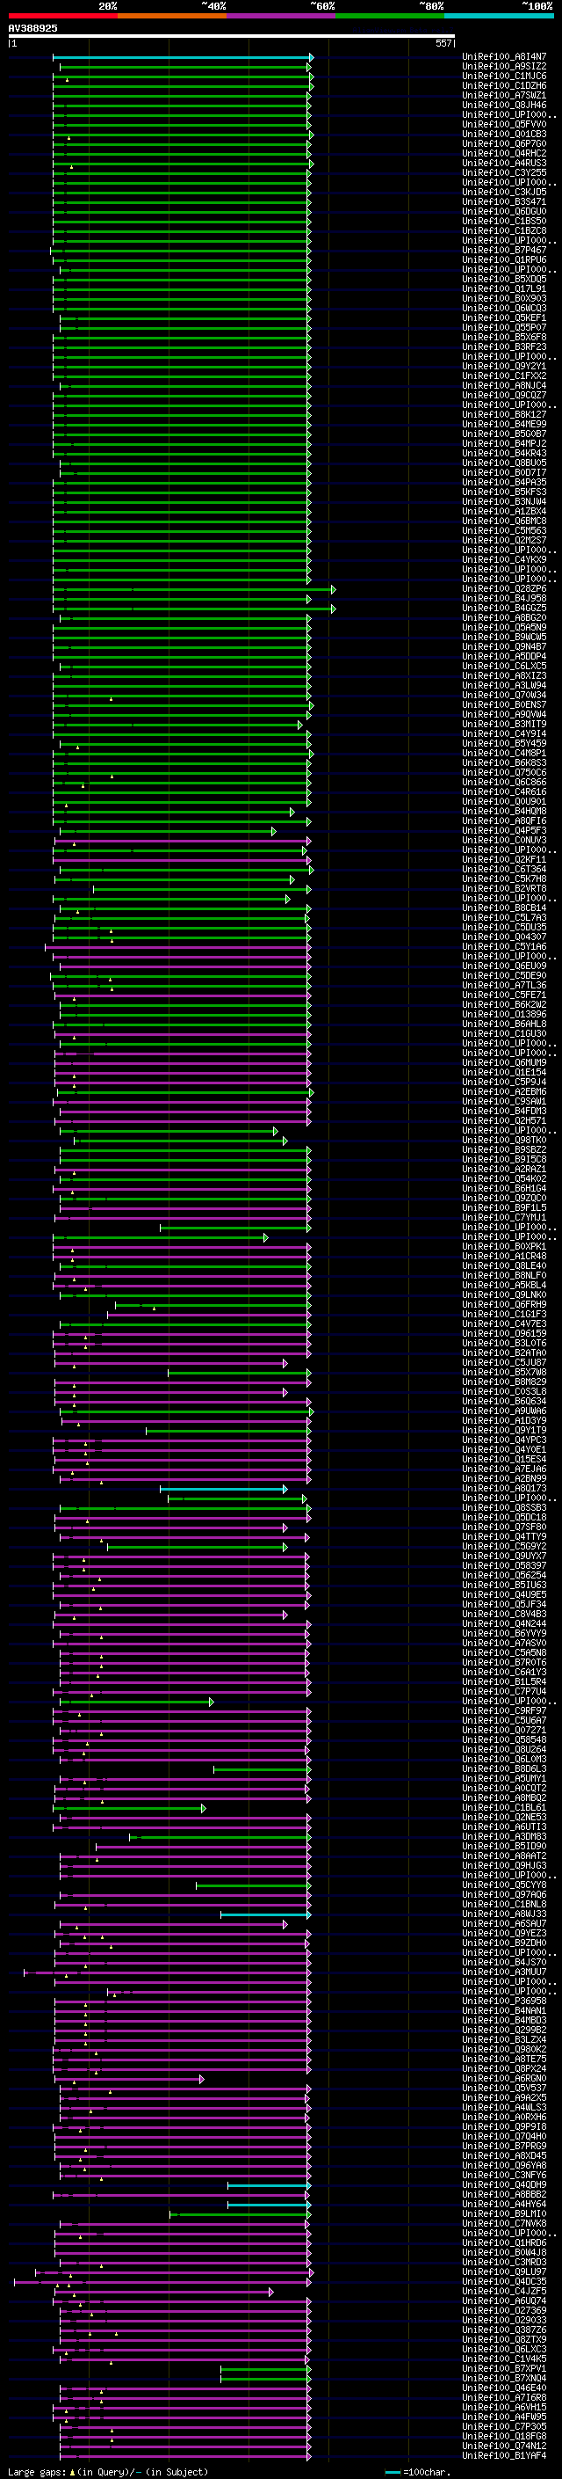Click the UniRef100_Q1RPU6 entry
The image size is (562, 2479).
click(504, 259)
